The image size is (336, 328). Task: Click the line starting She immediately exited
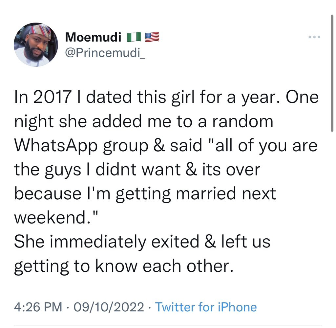pos(142,242)
